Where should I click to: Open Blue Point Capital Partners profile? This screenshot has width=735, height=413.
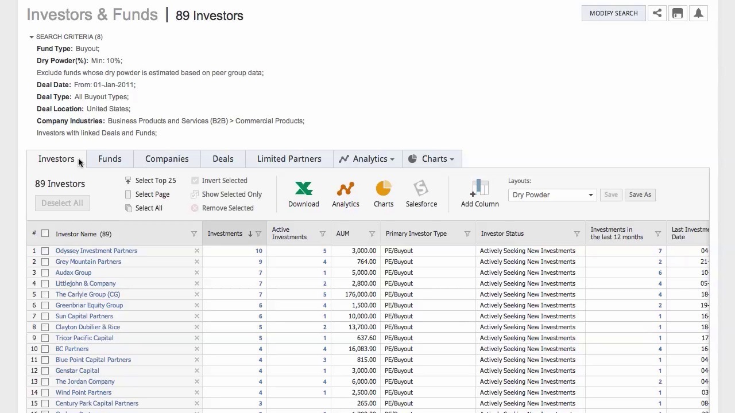[93, 360]
